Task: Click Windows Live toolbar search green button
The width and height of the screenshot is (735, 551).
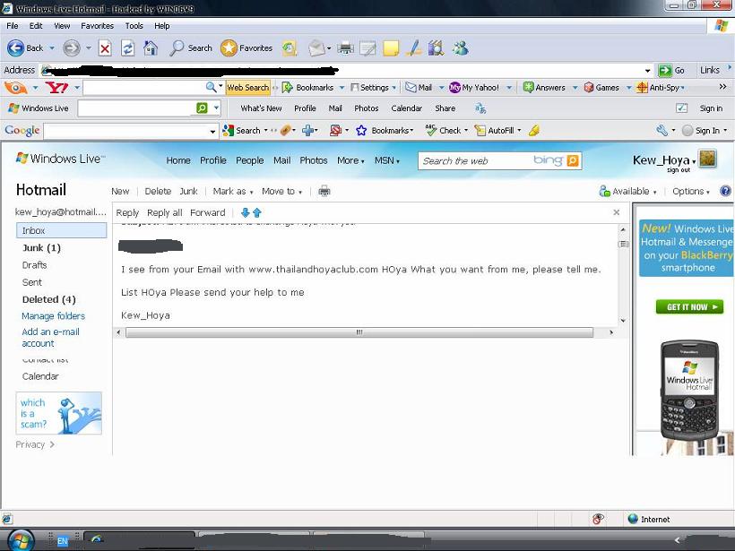Action: [202, 108]
